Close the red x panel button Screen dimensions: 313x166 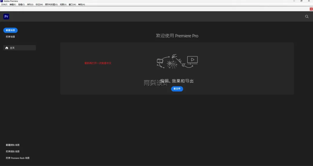tap(311, 9)
